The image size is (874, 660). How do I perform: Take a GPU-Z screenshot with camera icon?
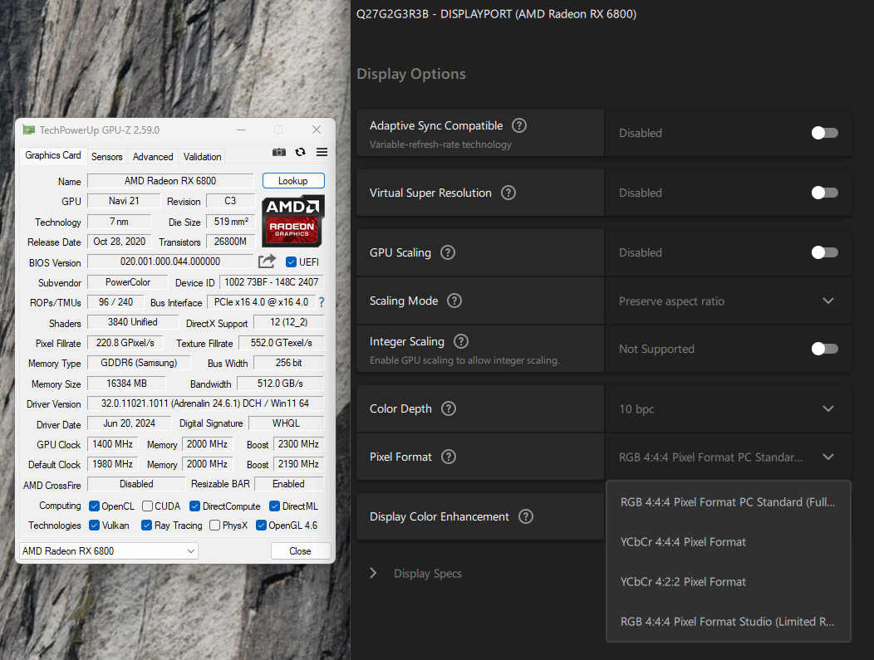(278, 152)
